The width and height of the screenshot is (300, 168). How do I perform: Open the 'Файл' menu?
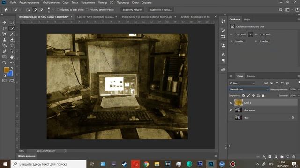13,3
